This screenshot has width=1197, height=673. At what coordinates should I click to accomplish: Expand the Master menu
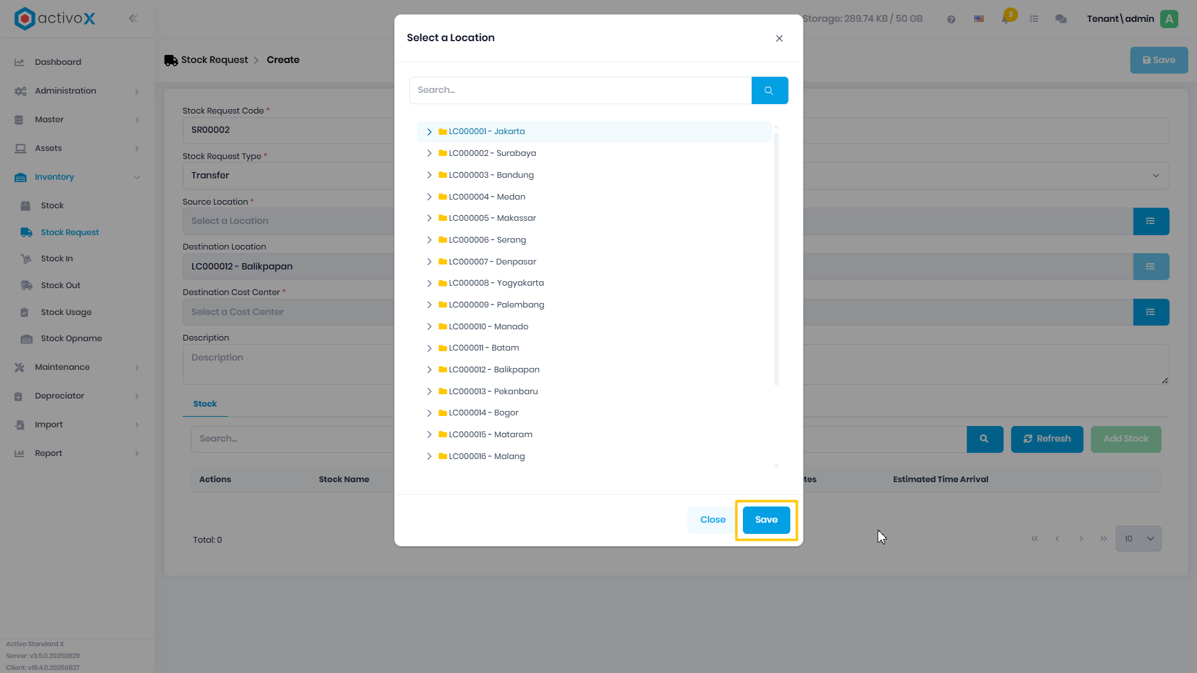76,120
